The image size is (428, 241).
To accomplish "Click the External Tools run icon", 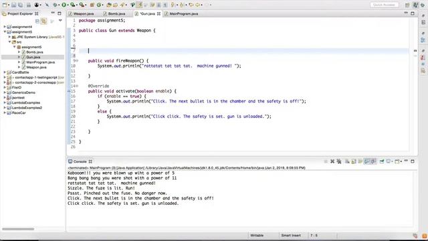I will tap(82, 5).
